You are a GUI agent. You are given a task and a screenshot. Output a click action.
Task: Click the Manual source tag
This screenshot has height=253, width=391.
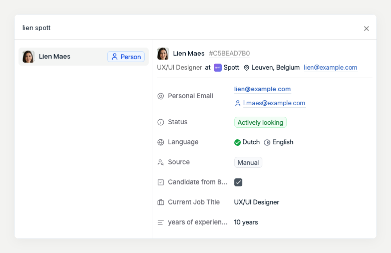(248, 162)
